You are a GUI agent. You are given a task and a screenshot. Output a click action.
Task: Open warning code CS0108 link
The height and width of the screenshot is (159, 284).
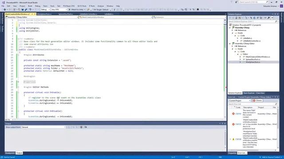coord(238,139)
